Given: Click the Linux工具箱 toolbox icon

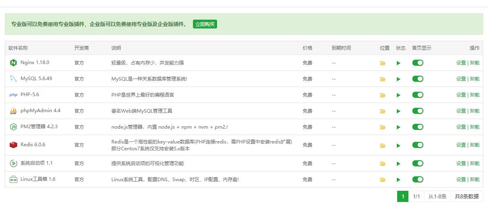Looking at the screenshot, I should pyautogui.click(x=13, y=180).
